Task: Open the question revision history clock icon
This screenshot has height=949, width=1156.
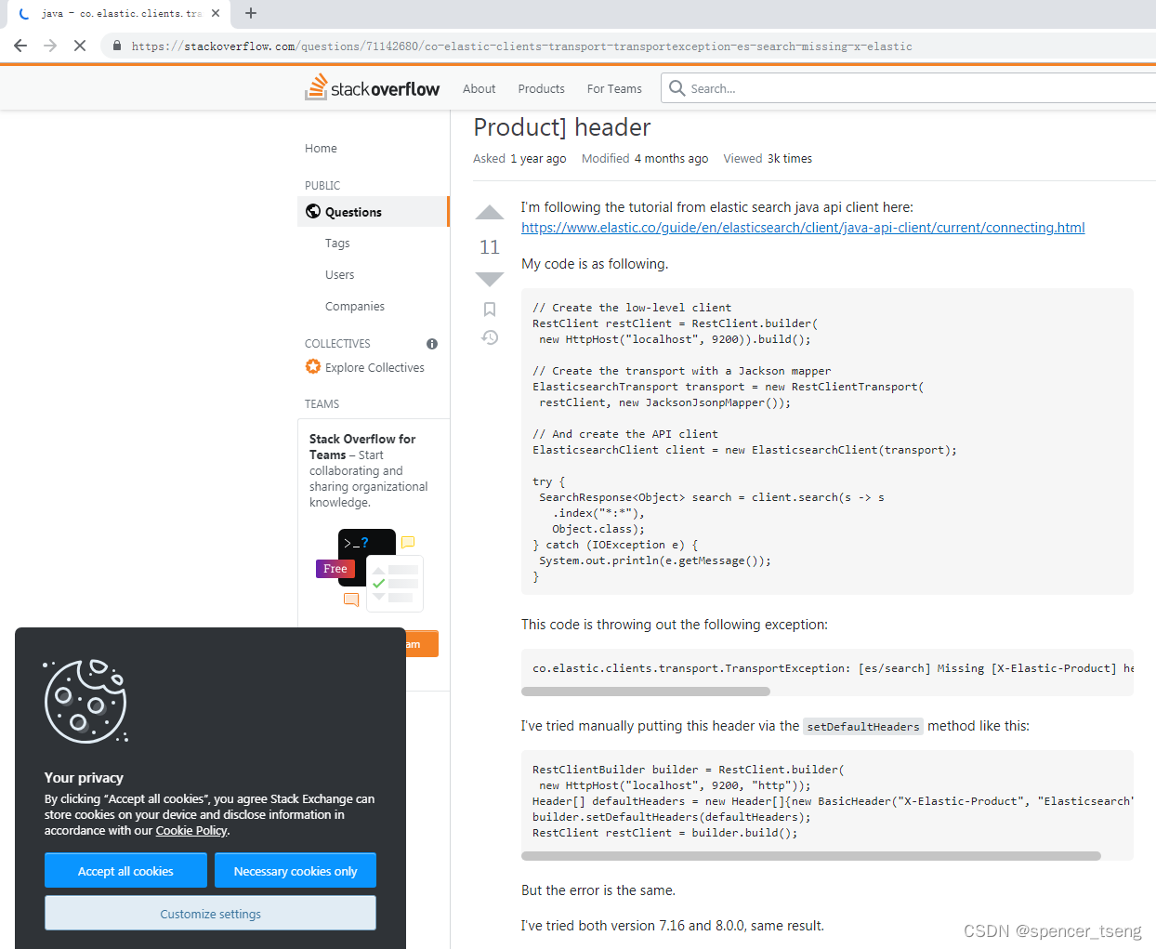Action: [490, 337]
